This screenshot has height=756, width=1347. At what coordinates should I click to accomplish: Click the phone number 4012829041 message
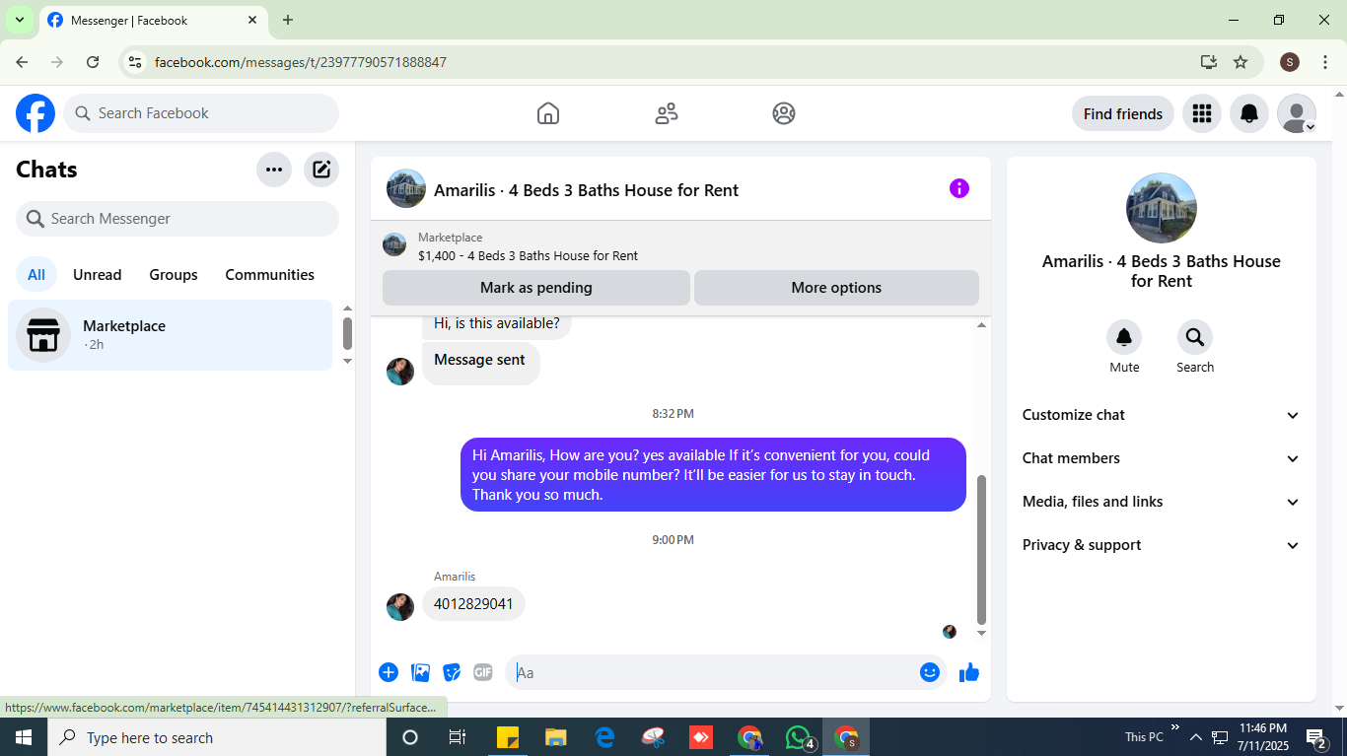click(x=473, y=604)
